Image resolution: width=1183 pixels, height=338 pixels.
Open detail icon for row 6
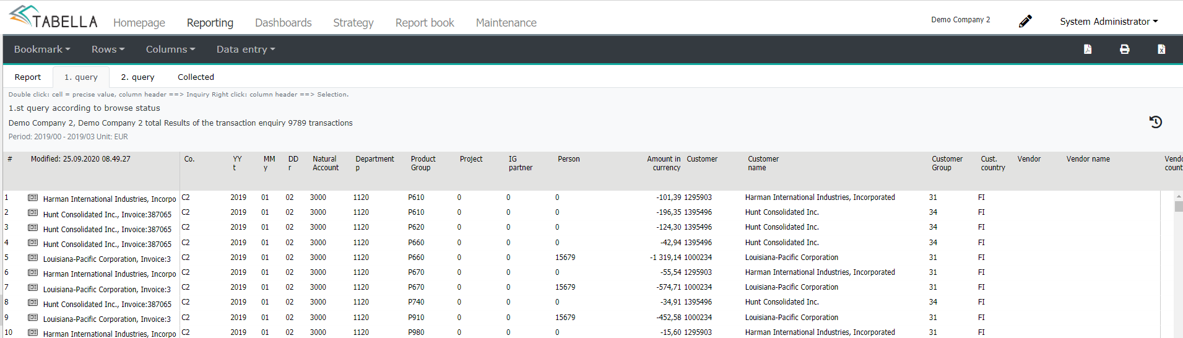click(33, 273)
